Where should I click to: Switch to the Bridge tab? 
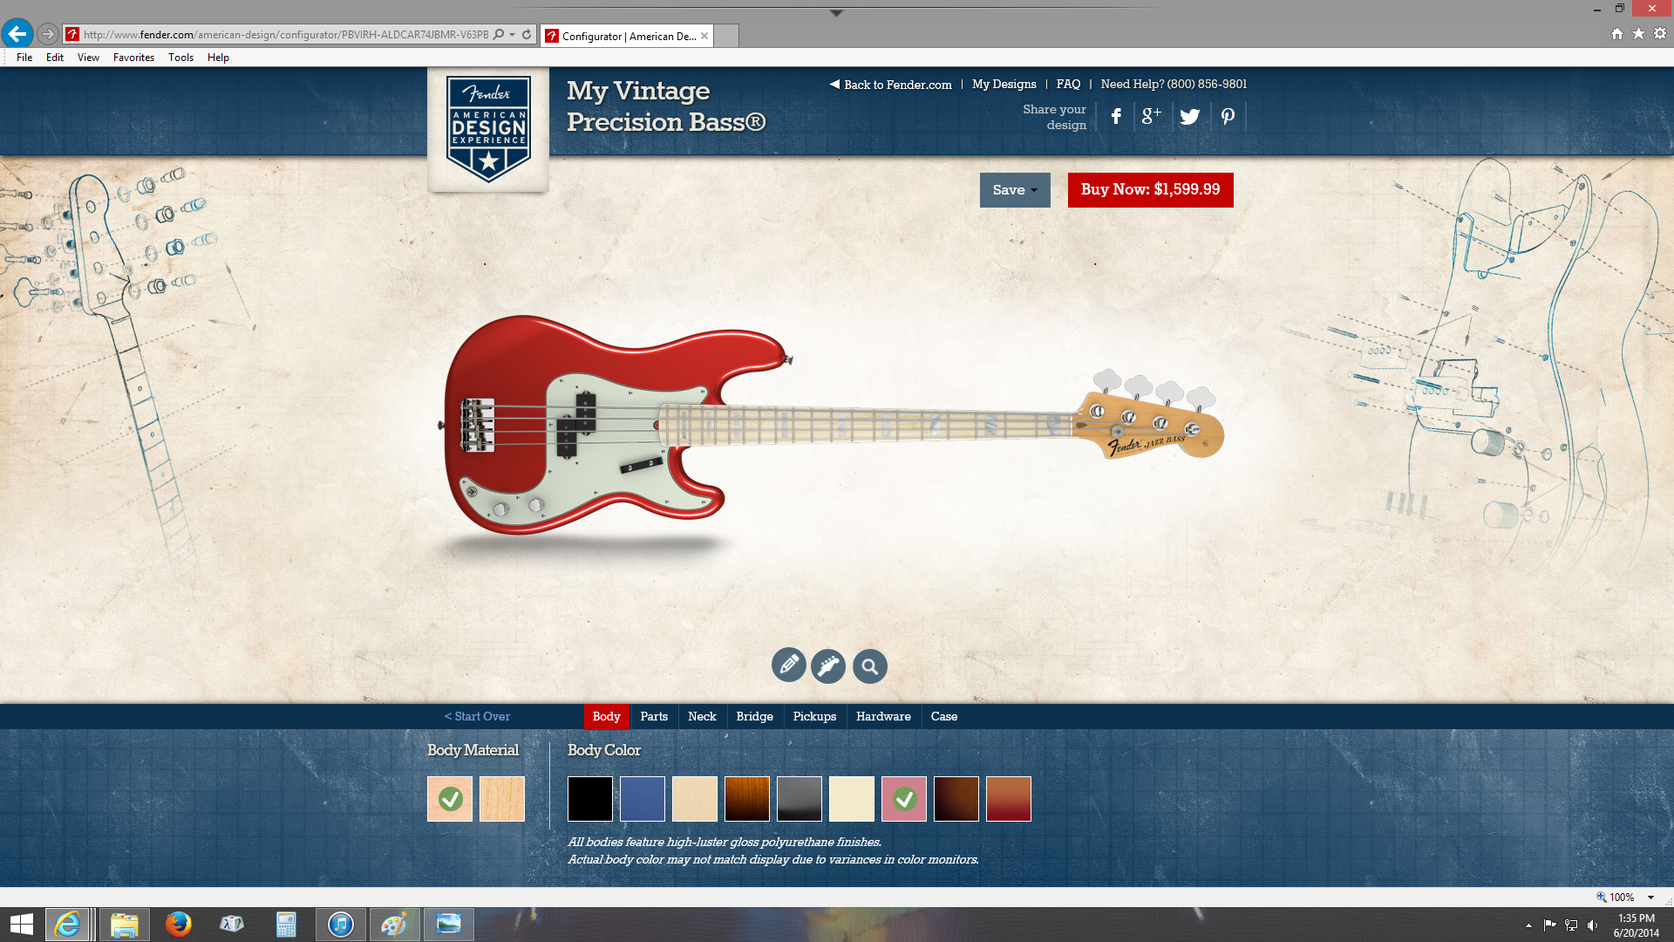pyautogui.click(x=755, y=716)
